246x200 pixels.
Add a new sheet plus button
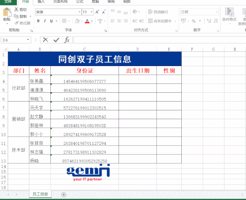tap(64, 195)
